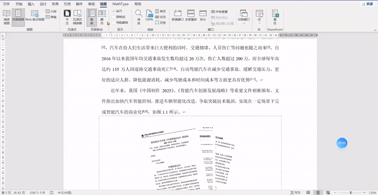The height and width of the screenshot is (195, 378).
Task: Split (拆分) the document window
Action: pos(203,16)
